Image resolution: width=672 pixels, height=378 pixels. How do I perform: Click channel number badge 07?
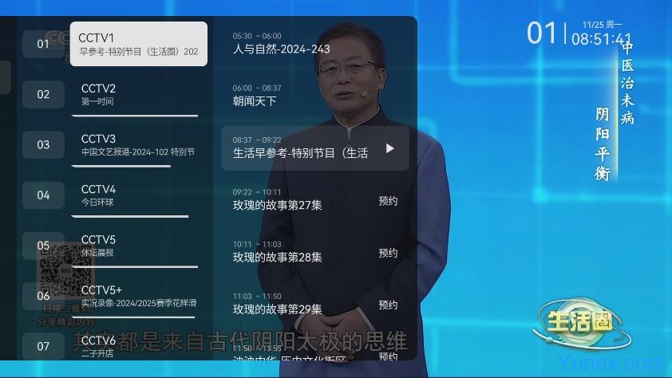pyautogui.click(x=43, y=346)
